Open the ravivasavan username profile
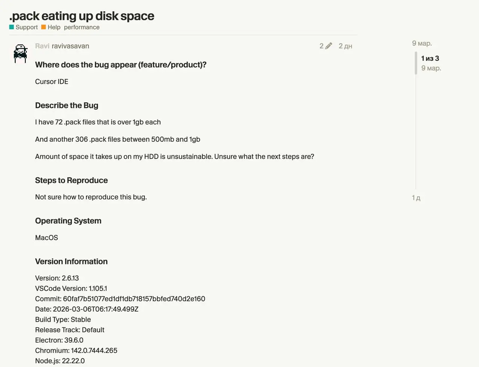 [x=70, y=46]
